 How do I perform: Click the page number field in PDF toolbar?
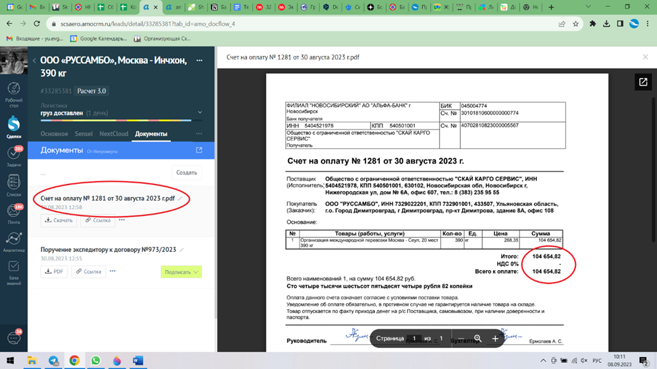click(x=414, y=339)
